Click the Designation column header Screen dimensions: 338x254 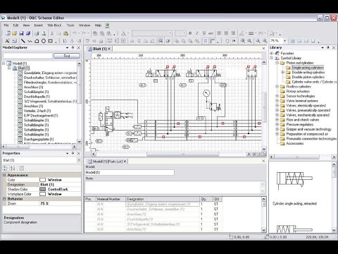point(163,199)
